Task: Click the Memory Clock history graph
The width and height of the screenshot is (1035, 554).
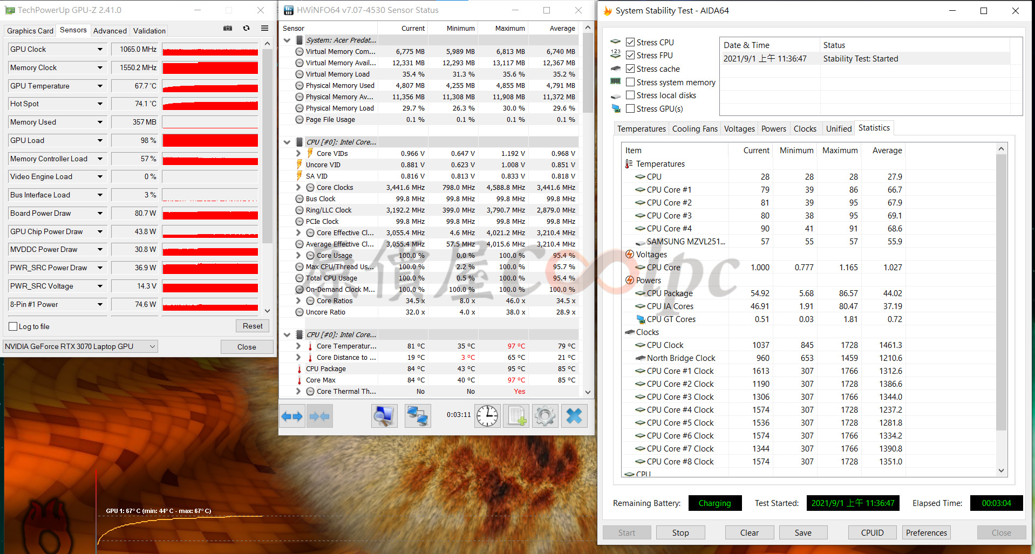Action: [x=210, y=67]
